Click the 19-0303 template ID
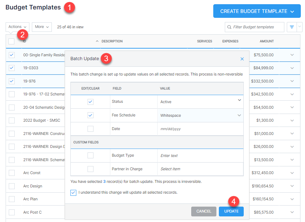 [31, 68]
